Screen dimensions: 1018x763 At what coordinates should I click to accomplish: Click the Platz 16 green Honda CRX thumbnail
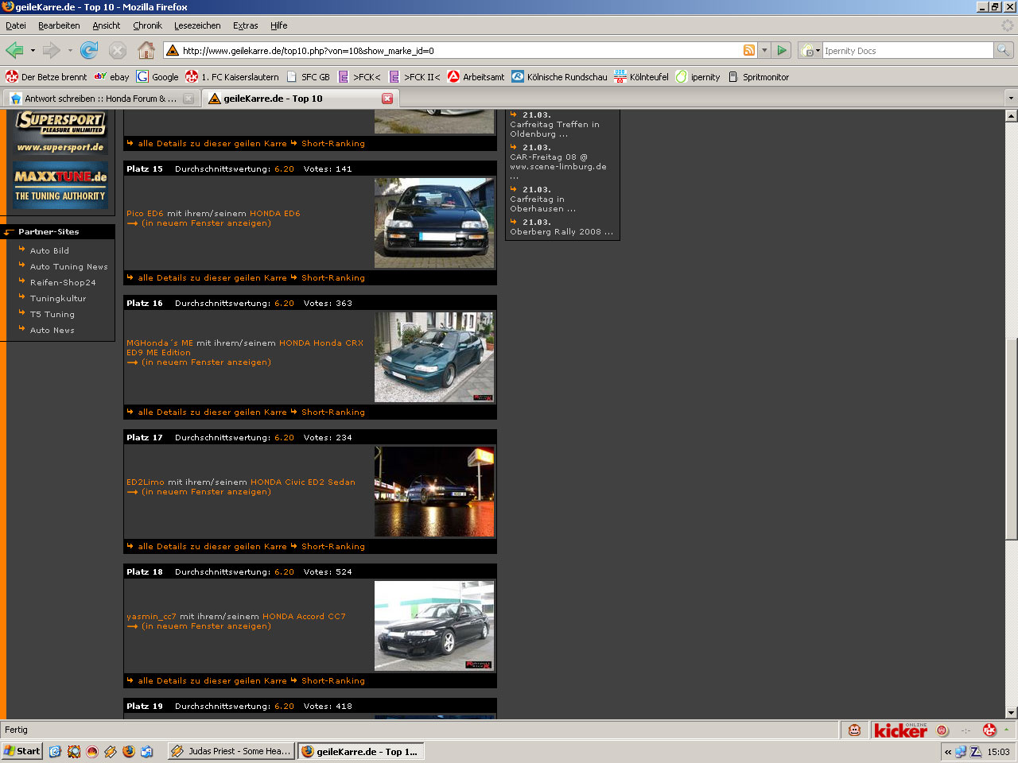[x=434, y=357]
